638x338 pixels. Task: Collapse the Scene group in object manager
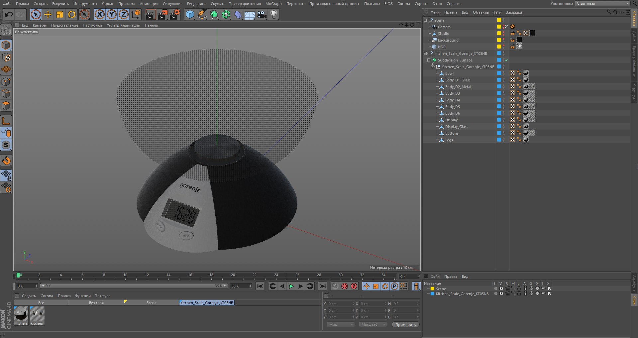pos(425,20)
